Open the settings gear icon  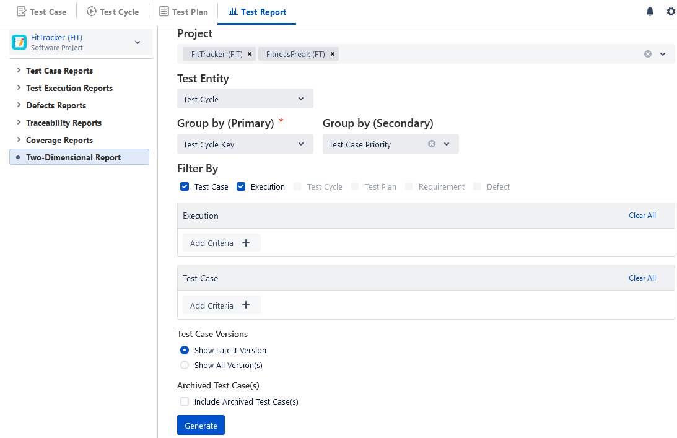[671, 12]
